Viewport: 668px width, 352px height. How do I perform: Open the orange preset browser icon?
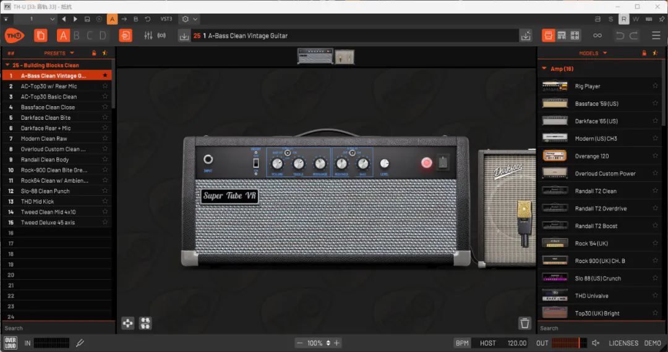click(125, 36)
